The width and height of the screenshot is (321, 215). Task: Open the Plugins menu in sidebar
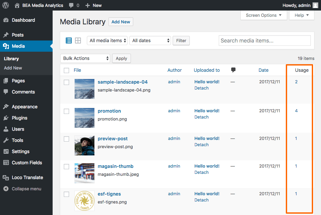(19, 118)
